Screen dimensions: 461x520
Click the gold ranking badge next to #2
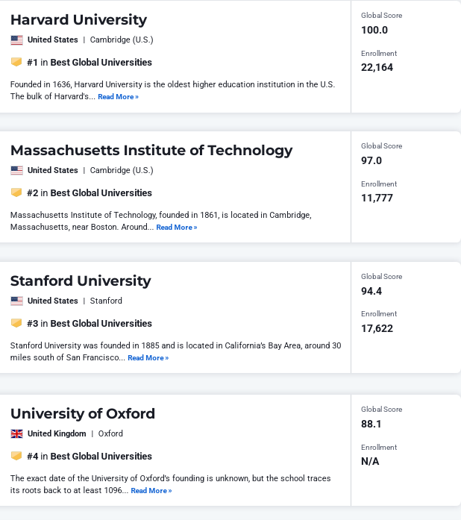coord(16,192)
